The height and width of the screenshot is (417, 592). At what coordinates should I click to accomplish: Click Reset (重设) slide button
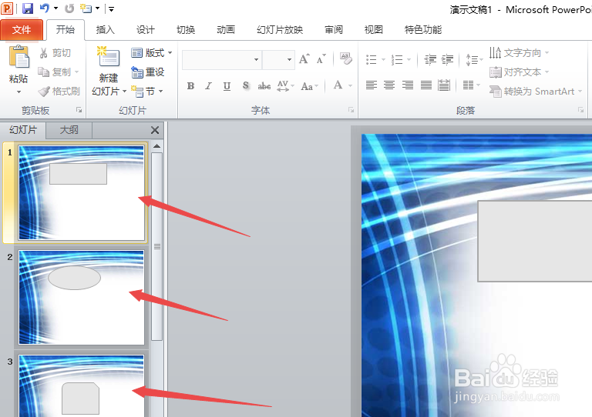tap(148, 72)
